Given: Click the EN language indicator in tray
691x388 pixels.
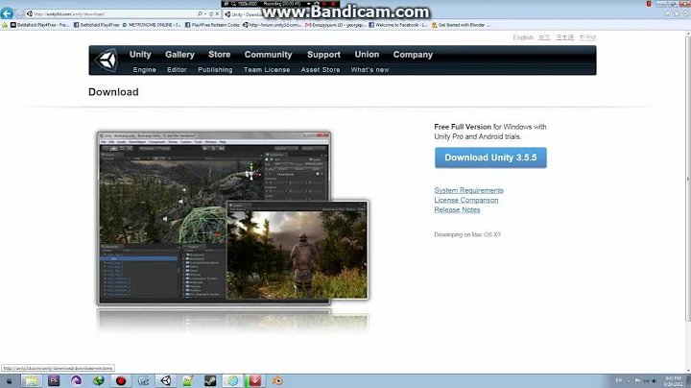Looking at the screenshot, I should point(619,380).
